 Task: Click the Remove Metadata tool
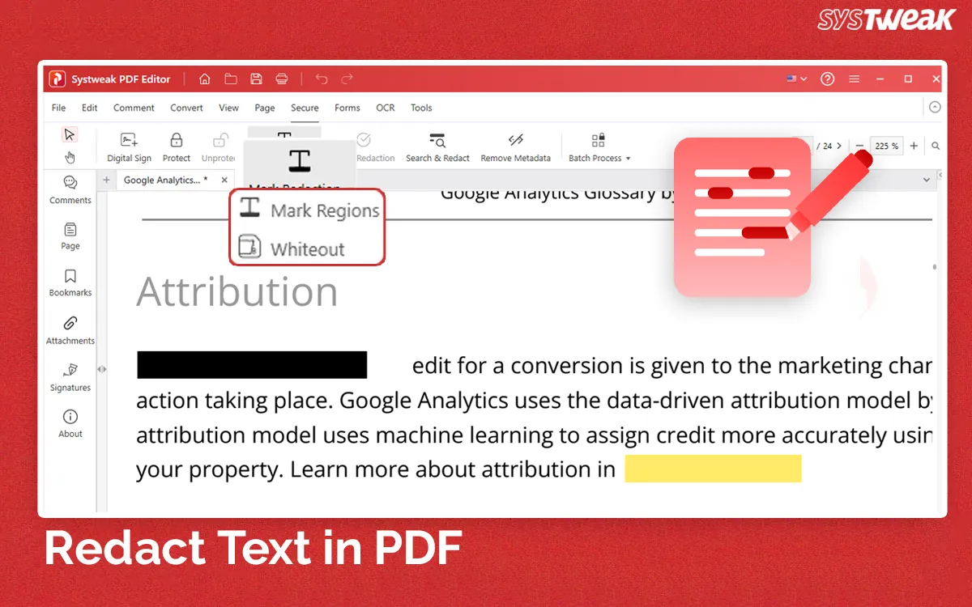pos(515,147)
